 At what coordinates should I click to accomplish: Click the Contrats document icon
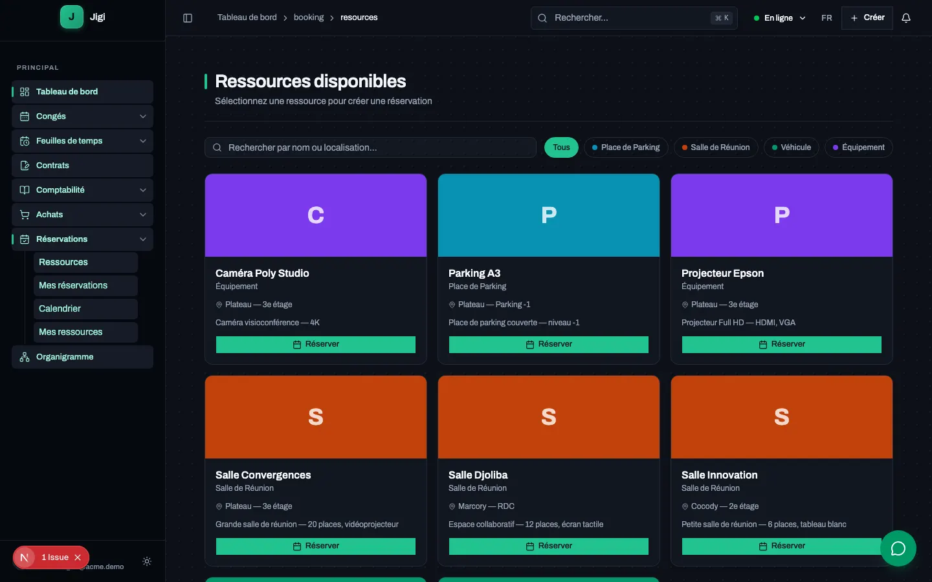pyautogui.click(x=25, y=166)
